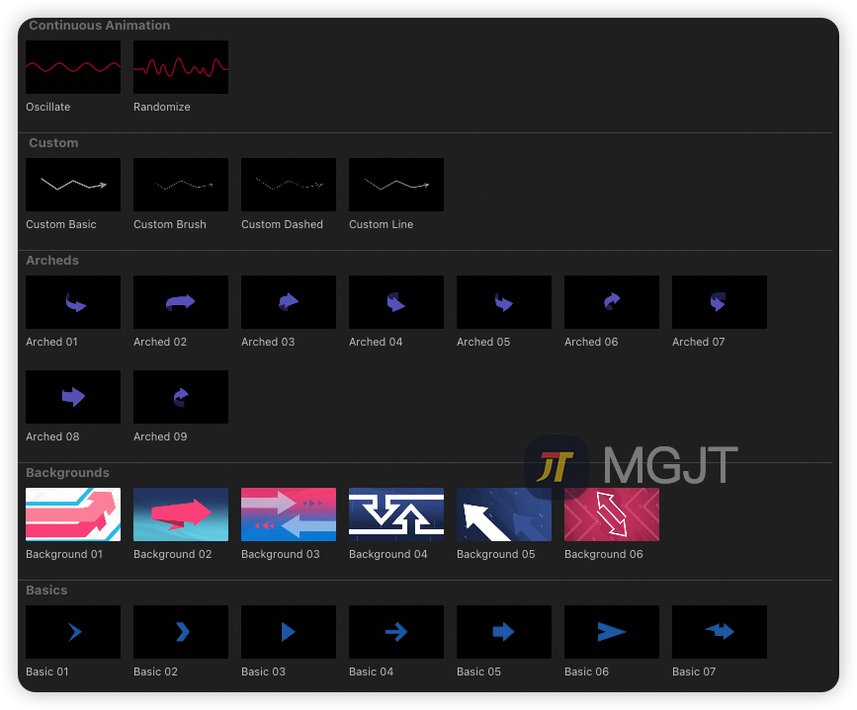This screenshot has width=857, height=710.
Task: Click the "Background 02" label text
Action: coord(172,554)
